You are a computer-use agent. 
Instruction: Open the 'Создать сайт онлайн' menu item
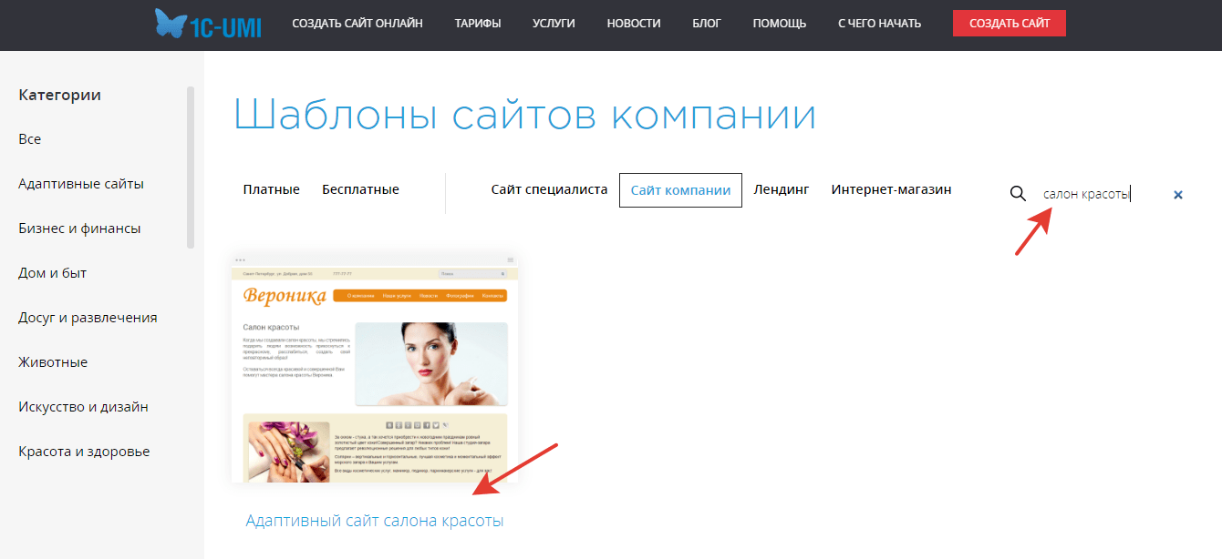coord(357,24)
